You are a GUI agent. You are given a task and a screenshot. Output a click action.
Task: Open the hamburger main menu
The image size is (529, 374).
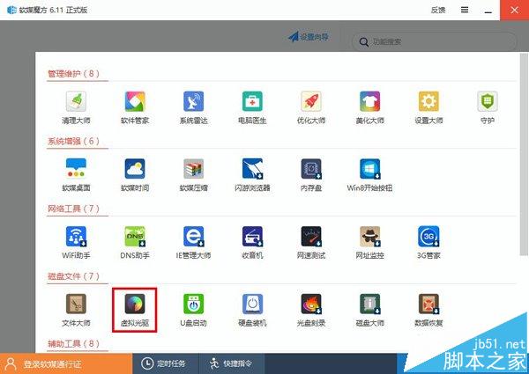point(465,10)
